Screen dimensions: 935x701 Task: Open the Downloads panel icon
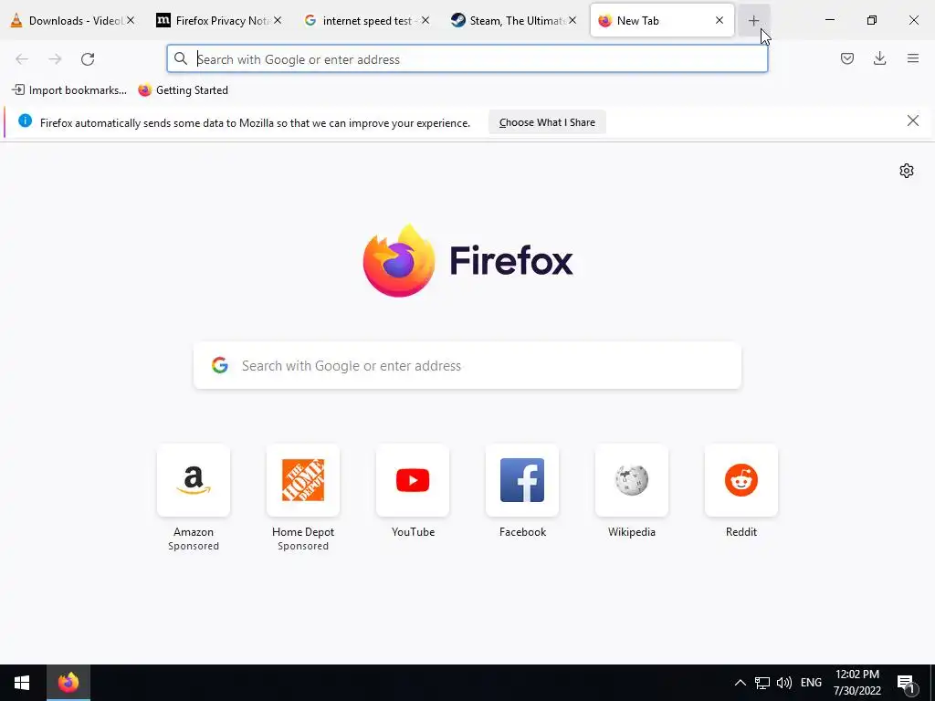879,58
